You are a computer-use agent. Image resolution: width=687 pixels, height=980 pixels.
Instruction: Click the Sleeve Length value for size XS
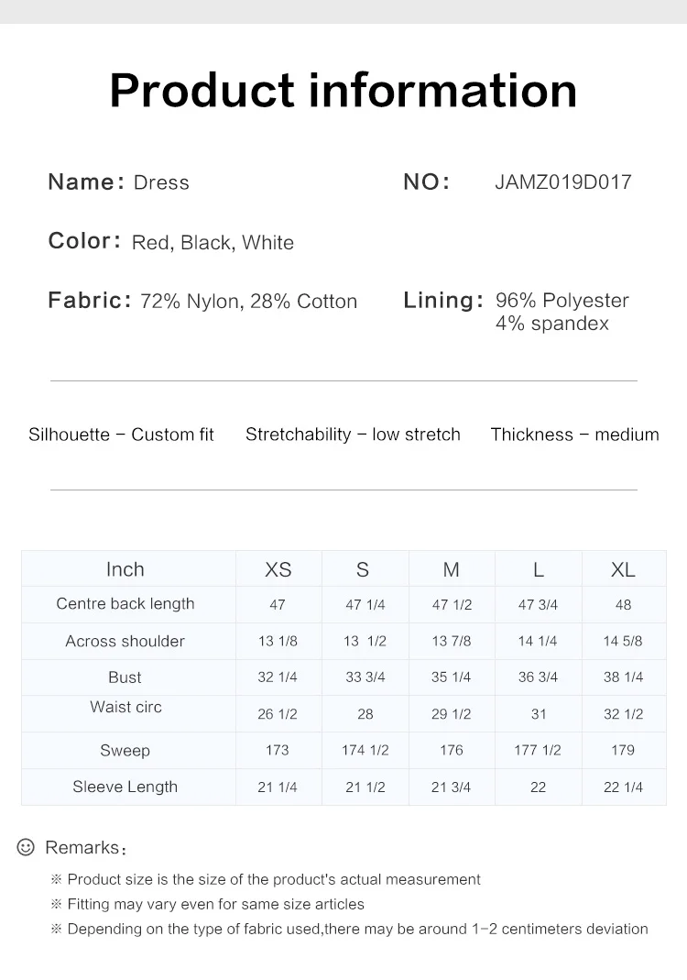(278, 787)
